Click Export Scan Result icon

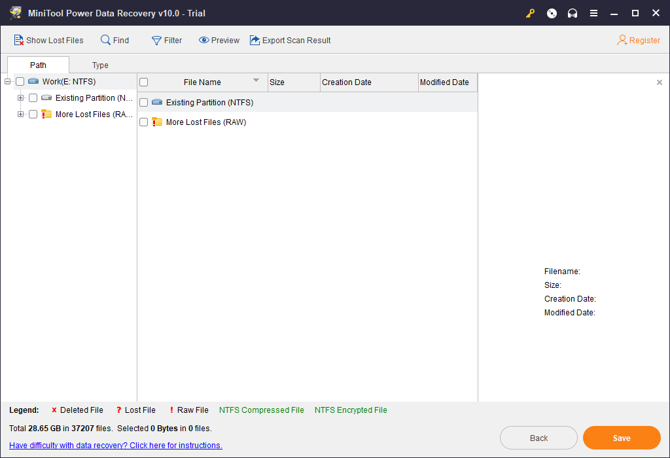255,40
